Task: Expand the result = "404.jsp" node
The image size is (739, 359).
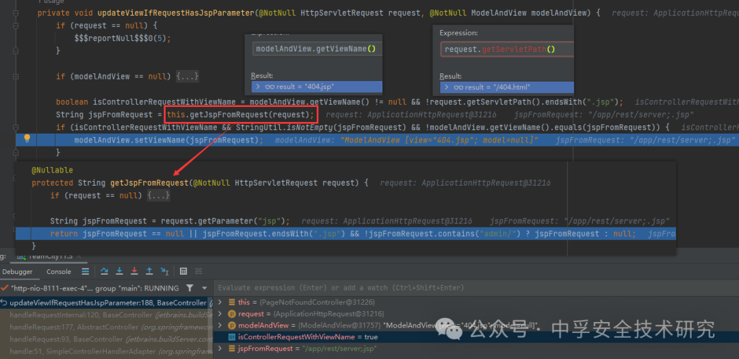Action: (x=257, y=87)
